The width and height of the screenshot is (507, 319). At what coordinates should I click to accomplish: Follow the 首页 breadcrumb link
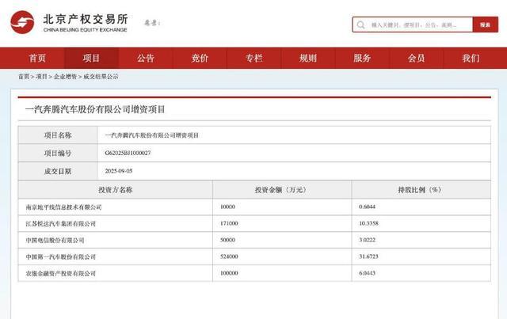[x=24, y=77]
